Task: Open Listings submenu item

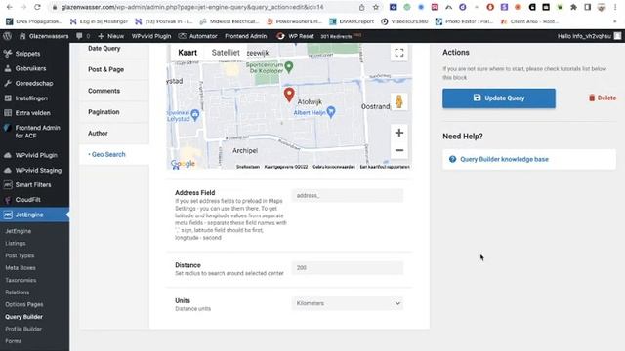Action: 16,243
